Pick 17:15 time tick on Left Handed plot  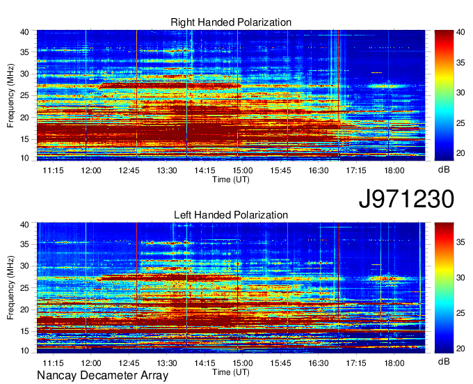coord(356,363)
